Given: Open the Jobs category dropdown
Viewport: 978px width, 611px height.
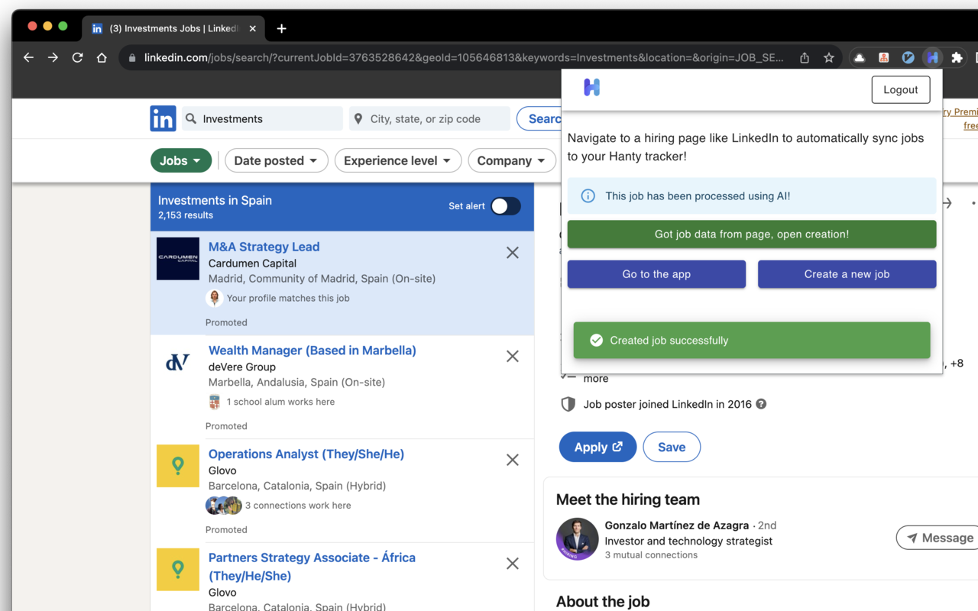Looking at the screenshot, I should coord(180,160).
